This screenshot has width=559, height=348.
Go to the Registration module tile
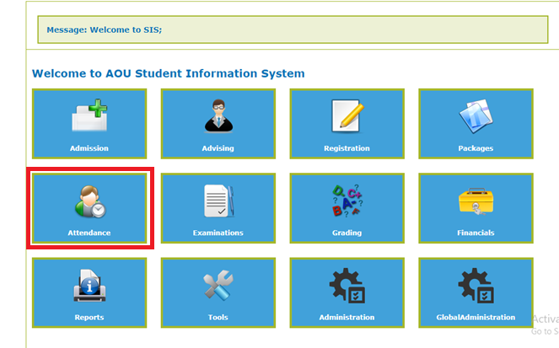pos(347,124)
